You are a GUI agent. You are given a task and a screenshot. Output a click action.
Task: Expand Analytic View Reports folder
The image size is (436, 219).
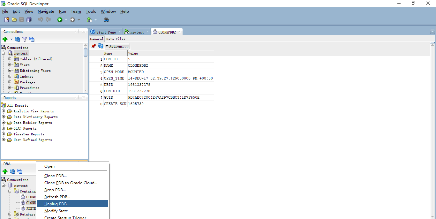tap(4, 111)
